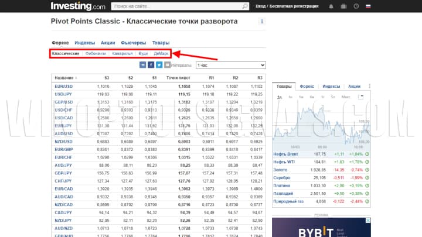Image resolution: width=422 pixels, height=237 pixels.
Task: Switch to the Акции tab
Action: point(108,43)
